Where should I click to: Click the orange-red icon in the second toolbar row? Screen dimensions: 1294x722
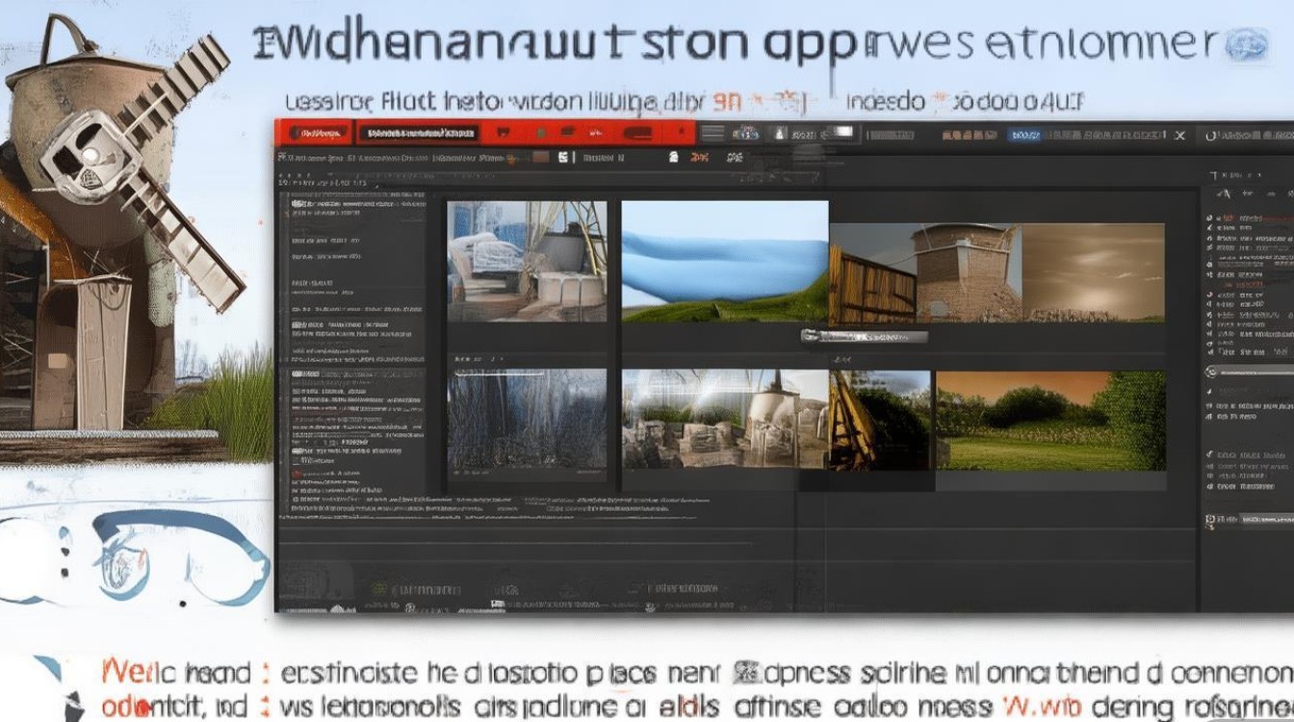tap(700, 156)
